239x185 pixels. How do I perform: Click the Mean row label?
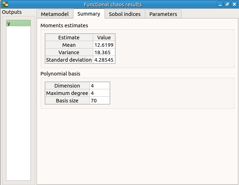coord(69,45)
